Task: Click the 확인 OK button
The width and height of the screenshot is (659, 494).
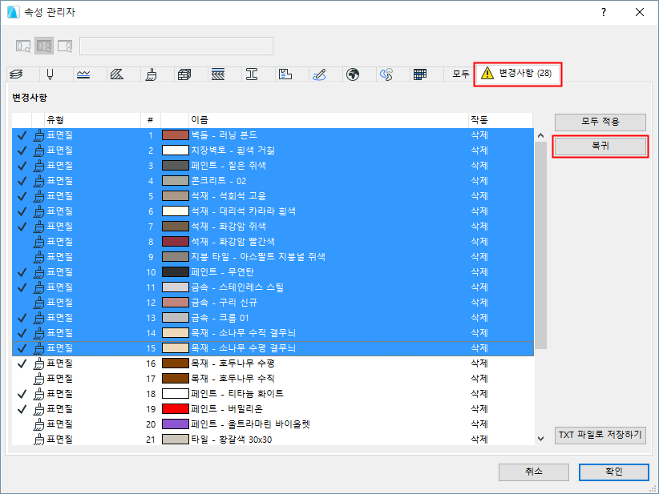Action: coord(613,472)
